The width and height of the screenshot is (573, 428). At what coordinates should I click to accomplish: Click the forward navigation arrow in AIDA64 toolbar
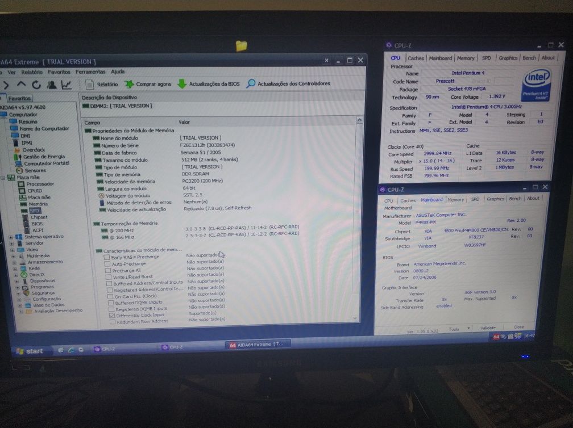pyautogui.click(x=6, y=85)
